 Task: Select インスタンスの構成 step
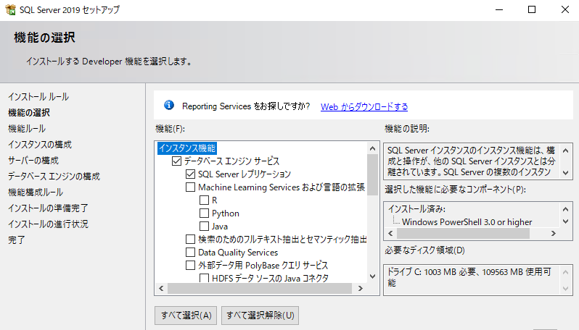click(x=40, y=145)
